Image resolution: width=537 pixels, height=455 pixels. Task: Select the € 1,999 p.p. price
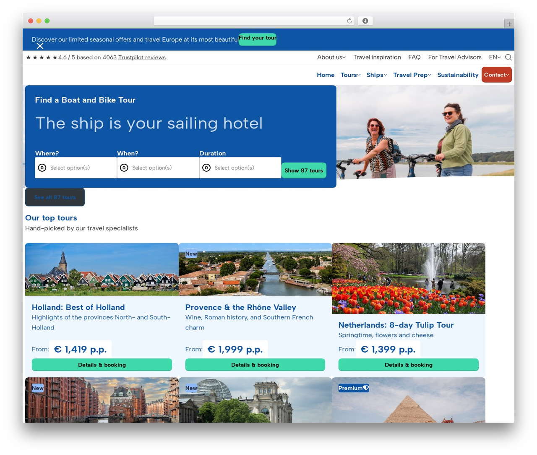[235, 349]
